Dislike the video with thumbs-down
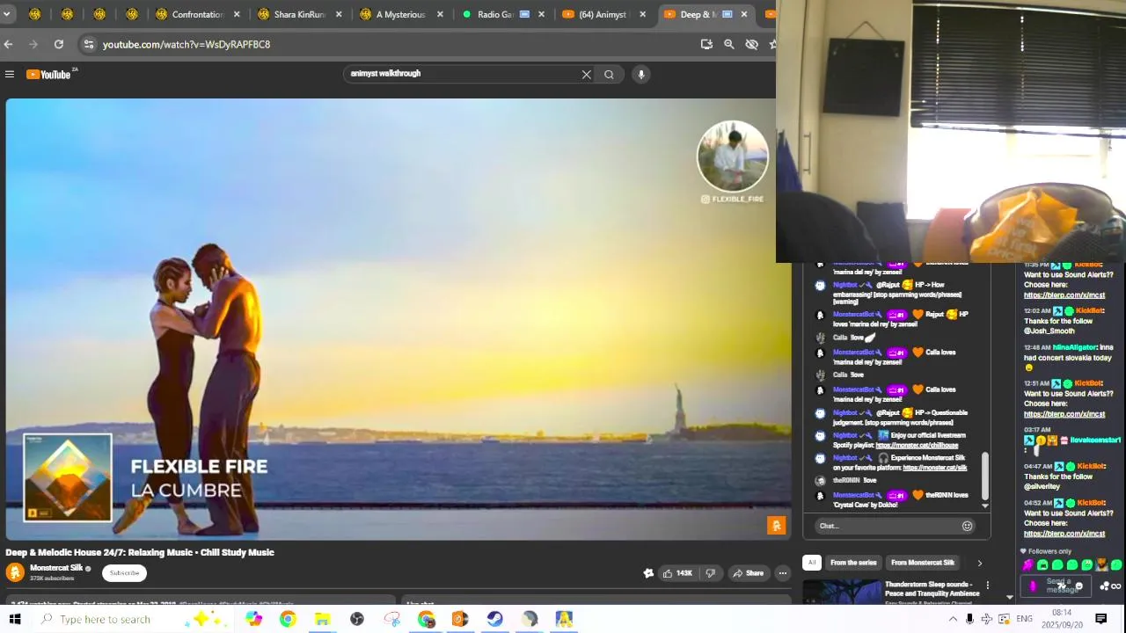The width and height of the screenshot is (1126, 633). (x=710, y=573)
